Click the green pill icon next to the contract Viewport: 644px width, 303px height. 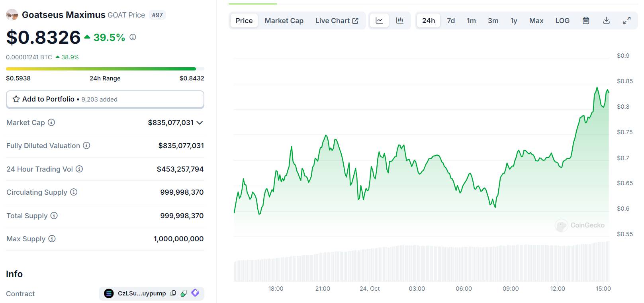point(184,293)
